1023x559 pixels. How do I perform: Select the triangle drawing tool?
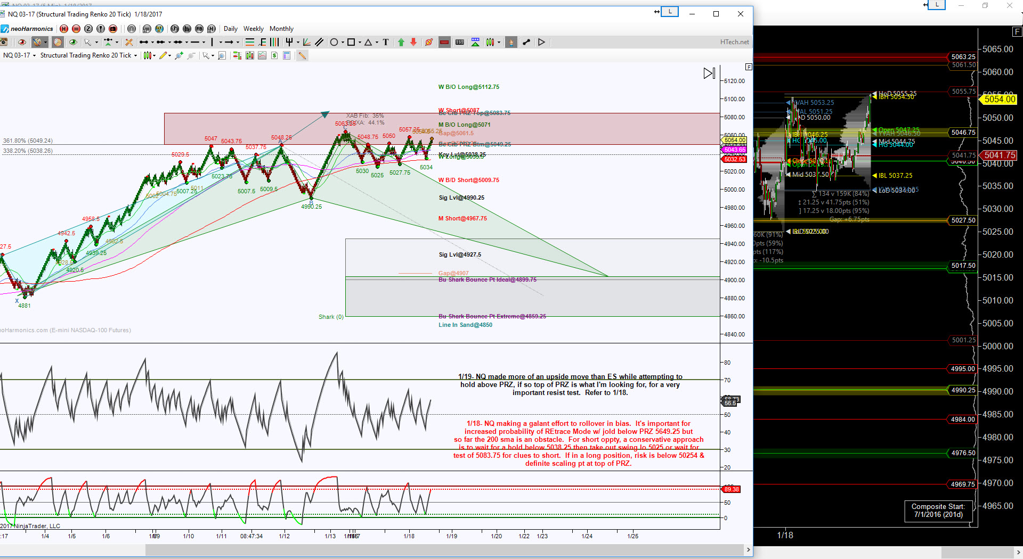[x=368, y=42]
